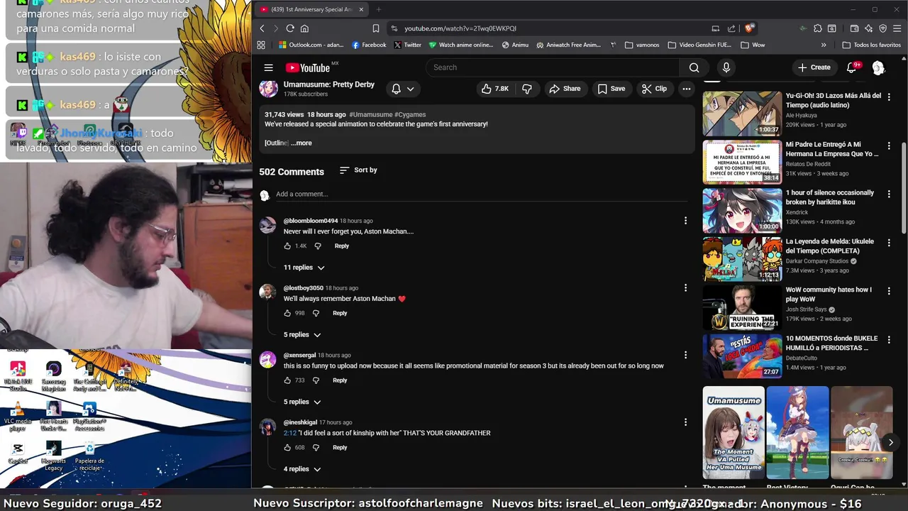
Task: Open the #Umamusume hashtag link
Action: (371, 114)
